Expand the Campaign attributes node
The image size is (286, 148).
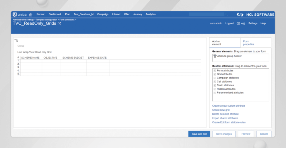point(214,78)
